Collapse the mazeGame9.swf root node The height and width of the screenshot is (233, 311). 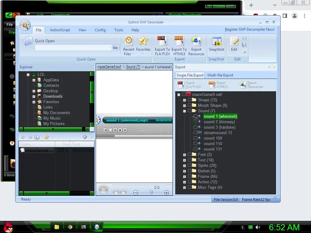click(x=179, y=95)
